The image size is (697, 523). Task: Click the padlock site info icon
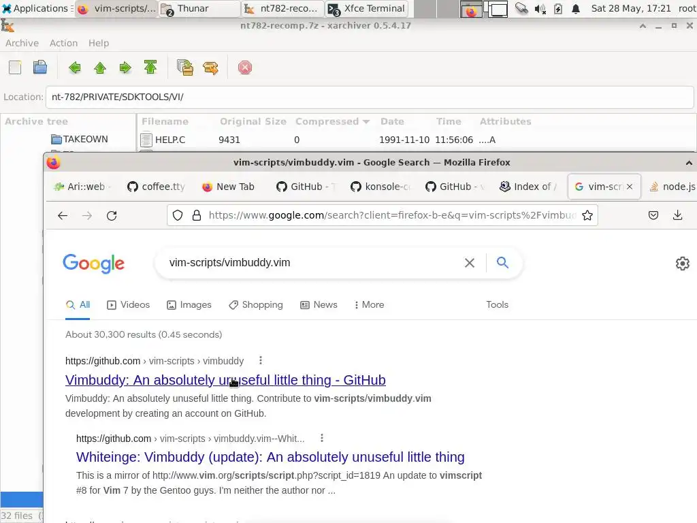point(197,216)
